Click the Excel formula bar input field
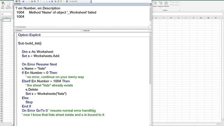224x126 pixels. pos(187,14)
